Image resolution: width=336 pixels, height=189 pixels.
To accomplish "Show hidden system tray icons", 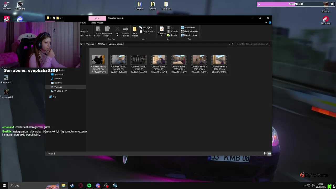I will (x=304, y=186).
